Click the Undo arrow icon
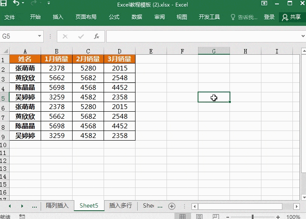 click(x=16, y=3)
